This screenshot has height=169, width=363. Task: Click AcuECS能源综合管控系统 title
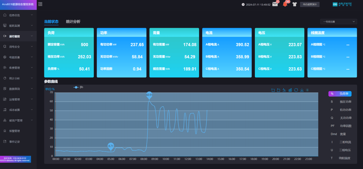[x=18, y=4]
